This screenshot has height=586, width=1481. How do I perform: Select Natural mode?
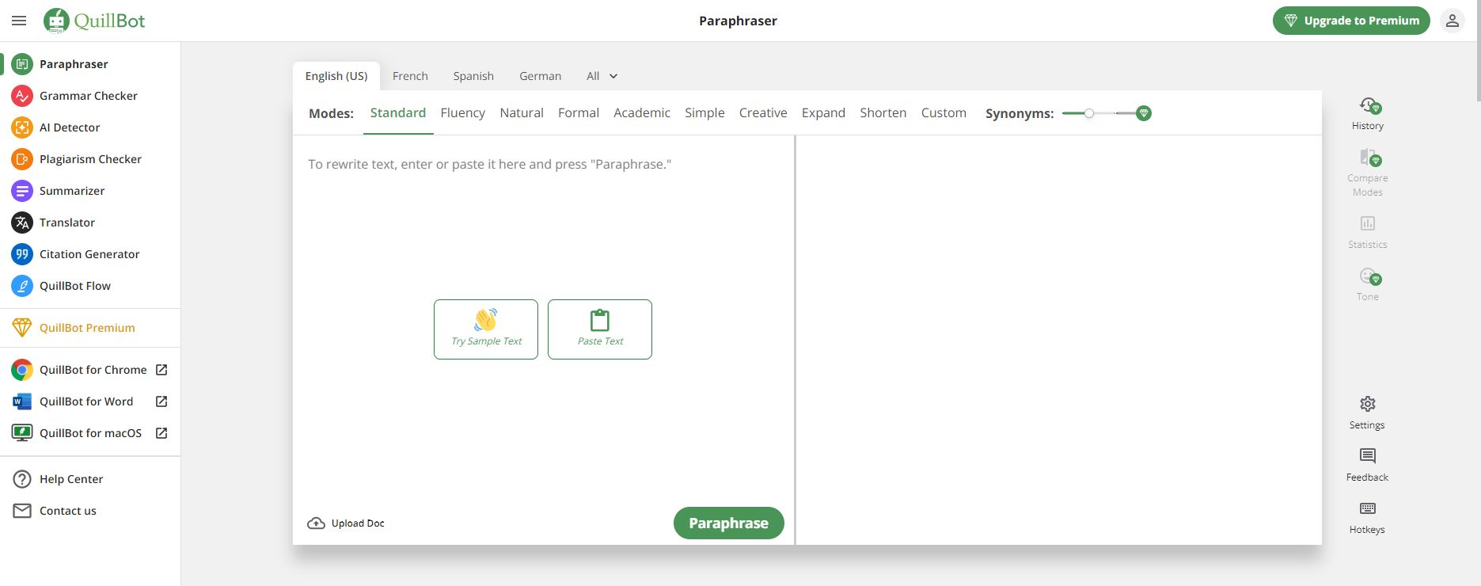(522, 113)
